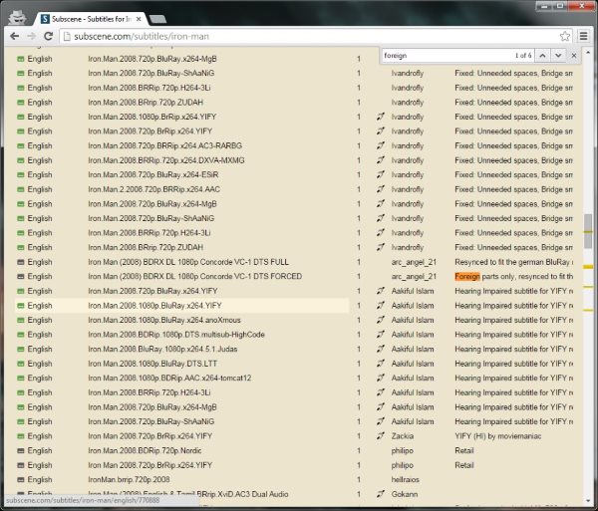Close the Subscene browser tab

(139, 19)
